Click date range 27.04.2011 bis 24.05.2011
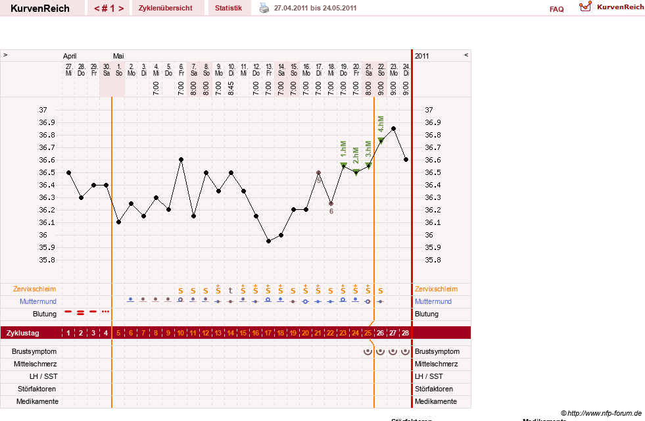645x421 pixels. click(x=315, y=8)
